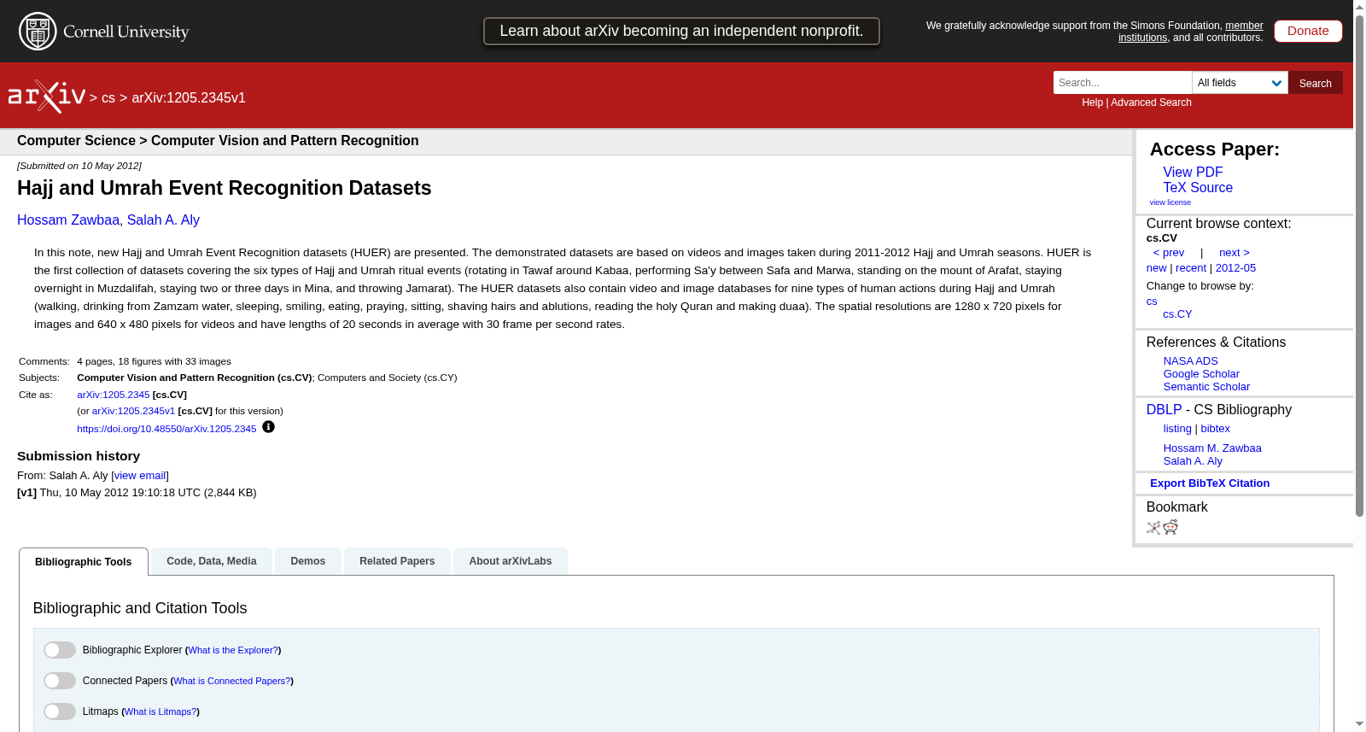Screen dimensions: 1366x732
Task: Click the Donate button
Action: point(1308,31)
